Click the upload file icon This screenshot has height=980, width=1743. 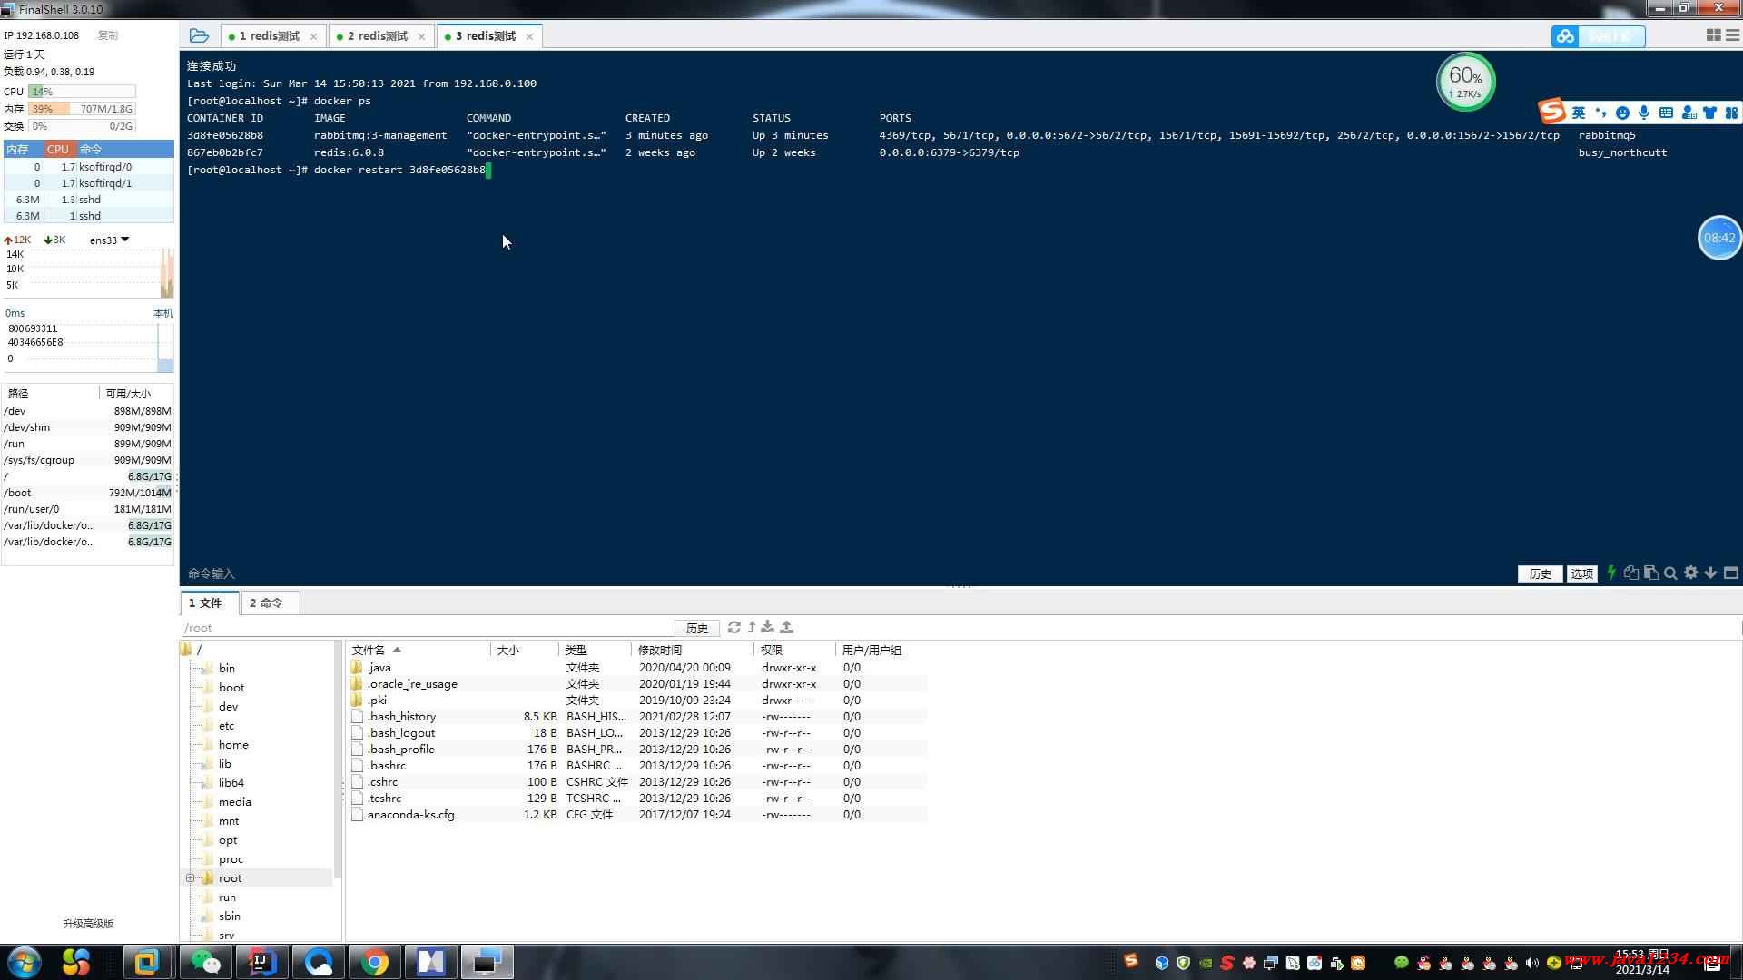[787, 627]
